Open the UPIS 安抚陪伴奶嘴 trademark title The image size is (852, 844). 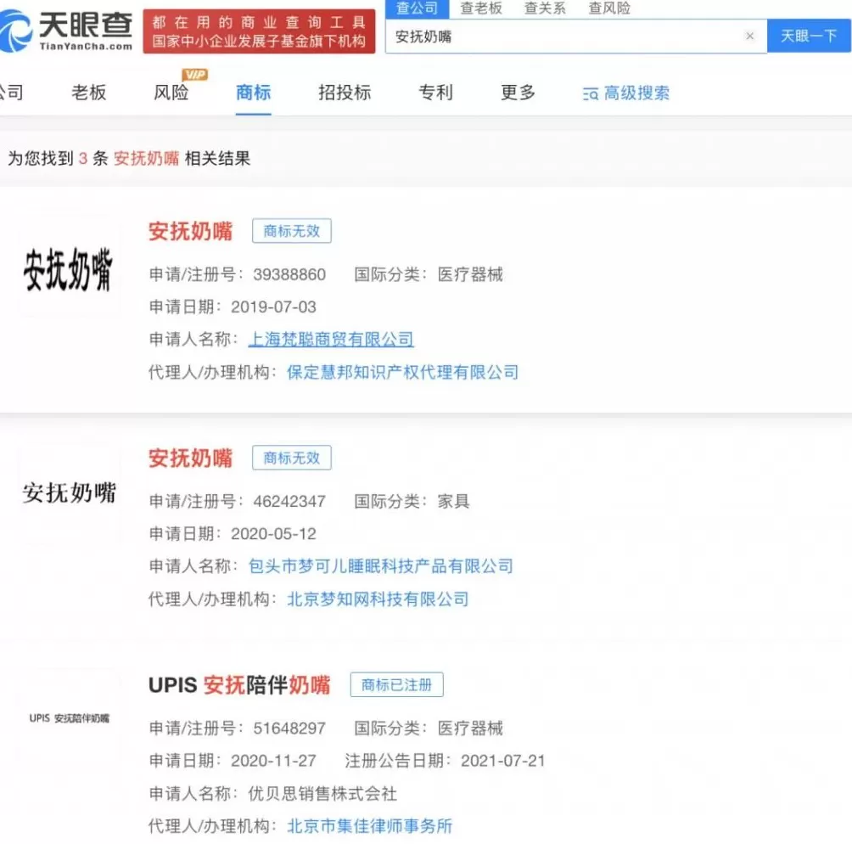click(241, 684)
